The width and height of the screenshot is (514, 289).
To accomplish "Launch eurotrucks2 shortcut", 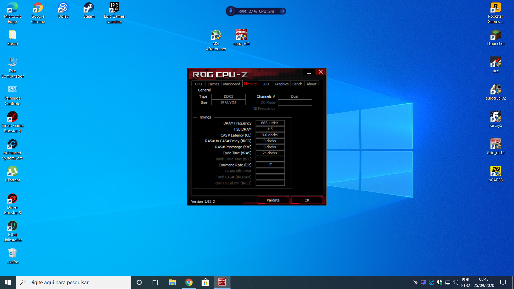I will (496, 92).
